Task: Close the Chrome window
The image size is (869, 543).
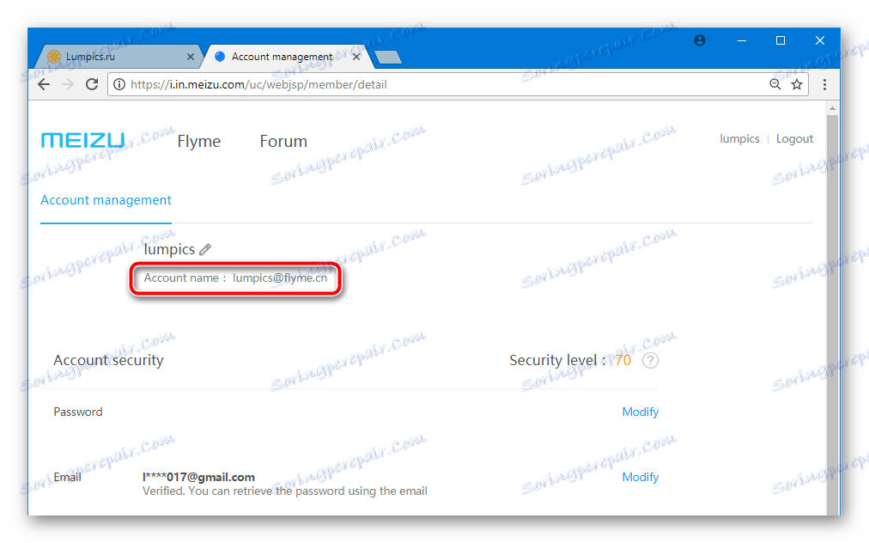Action: pos(820,40)
